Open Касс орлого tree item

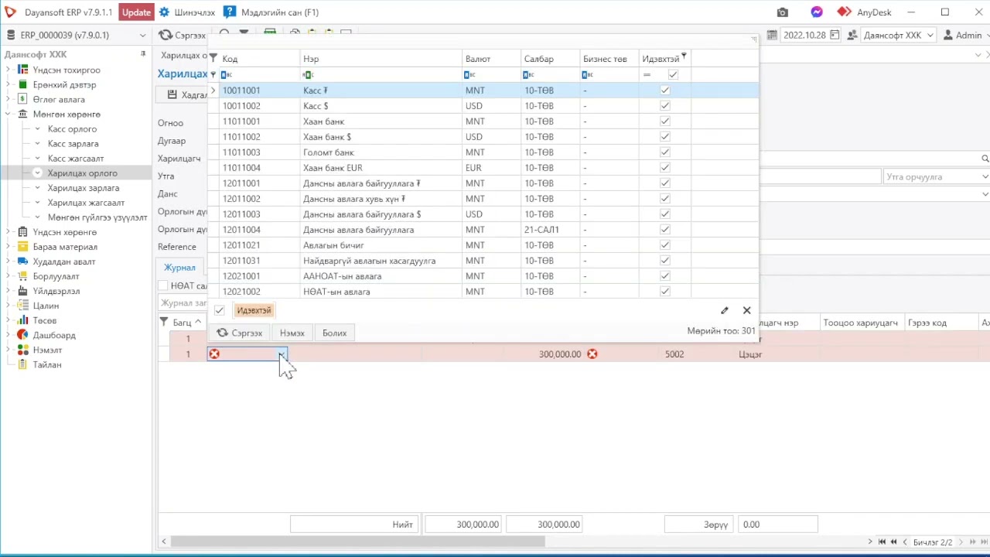[72, 129]
